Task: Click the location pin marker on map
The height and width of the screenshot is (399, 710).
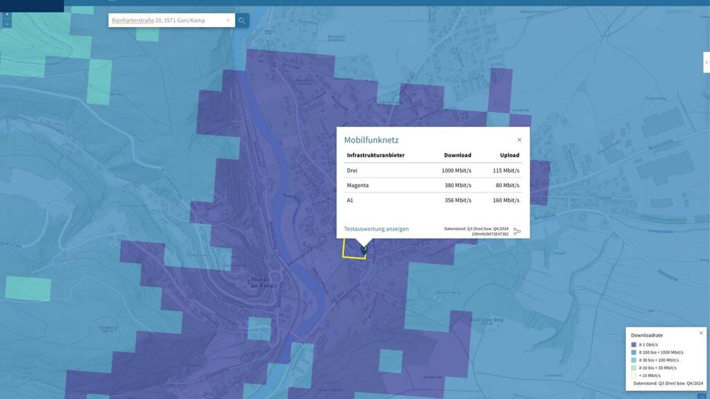Action: (364, 249)
